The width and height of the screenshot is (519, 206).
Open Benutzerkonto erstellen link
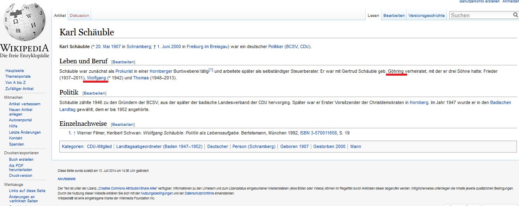[479, 2]
